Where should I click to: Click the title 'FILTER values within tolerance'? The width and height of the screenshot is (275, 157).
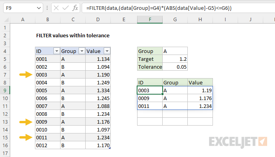73,36
